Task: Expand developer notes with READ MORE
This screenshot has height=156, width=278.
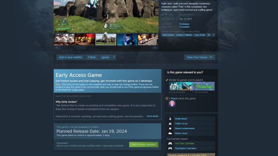Action: tap(153, 116)
